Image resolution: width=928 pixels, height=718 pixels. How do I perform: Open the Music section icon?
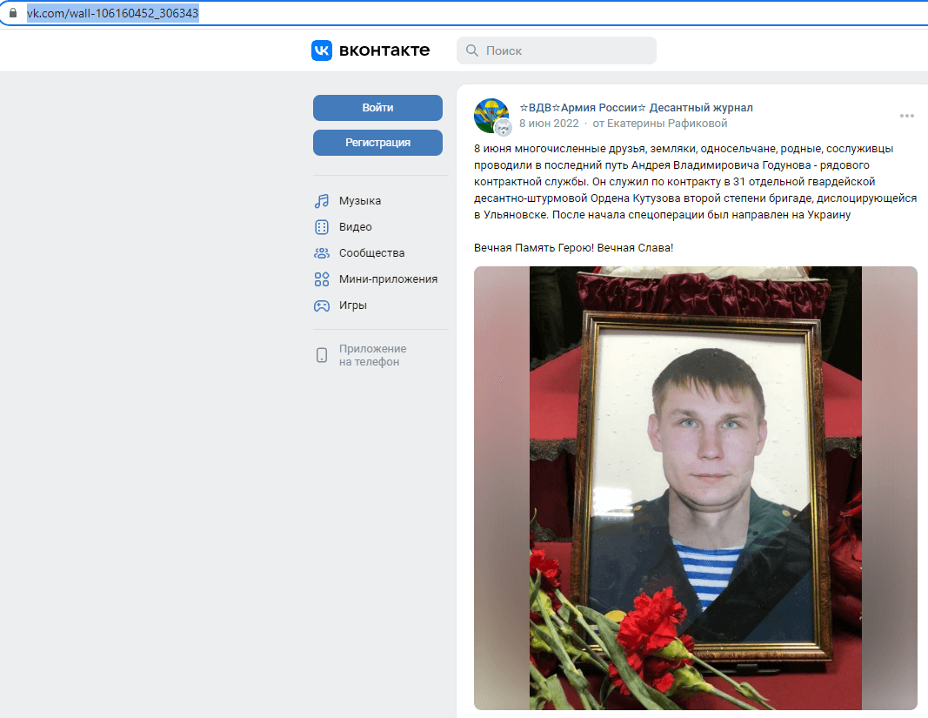pos(322,201)
